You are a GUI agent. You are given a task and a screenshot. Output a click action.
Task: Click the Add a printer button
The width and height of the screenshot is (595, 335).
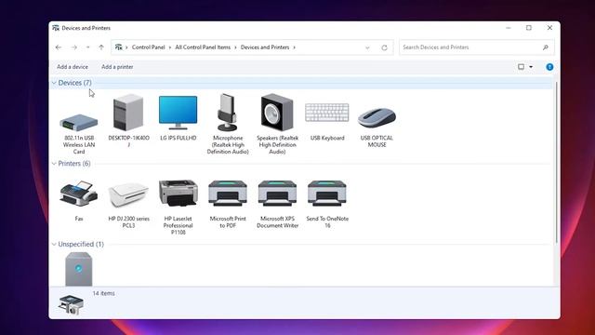point(117,67)
